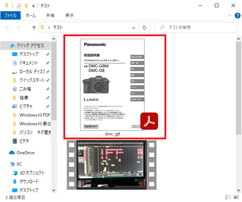The width and height of the screenshot is (242, 202).
Task: Click the 3D オブジェクト cube icon
Action: click(x=14, y=173)
